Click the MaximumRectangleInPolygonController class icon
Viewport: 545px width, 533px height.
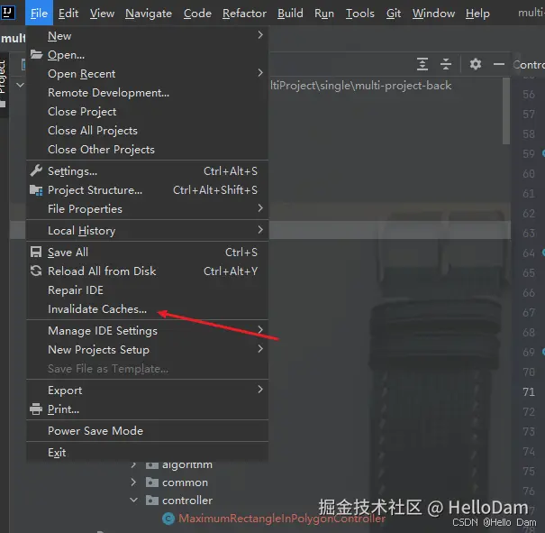click(168, 519)
